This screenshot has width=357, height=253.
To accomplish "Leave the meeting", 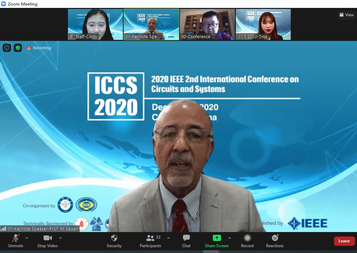I will [x=344, y=241].
